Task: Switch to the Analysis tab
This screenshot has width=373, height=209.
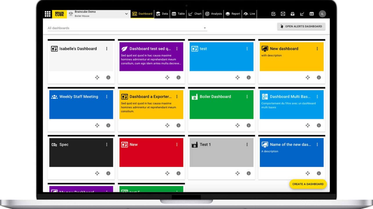Action: (214, 14)
